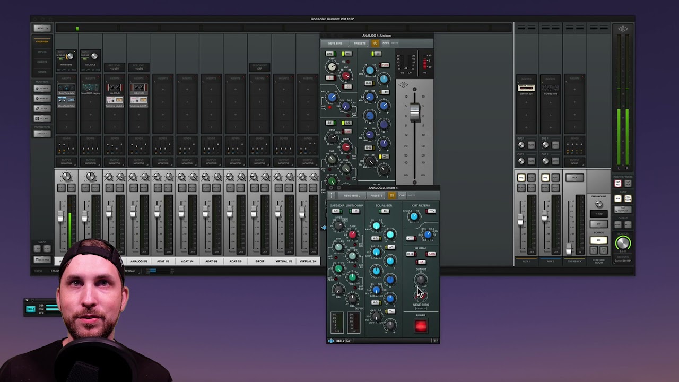Enable the high-pass cut filter button

tap(410, 238)
